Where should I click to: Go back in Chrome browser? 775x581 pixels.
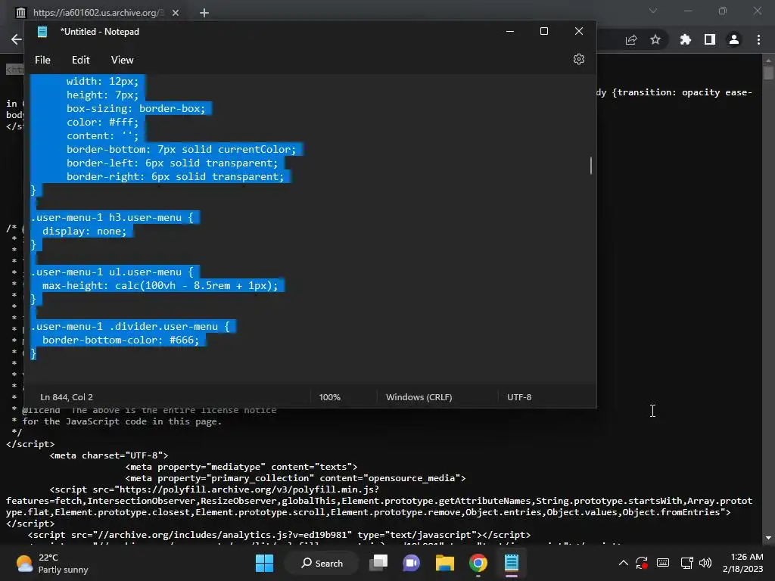(x=17, y=39)
